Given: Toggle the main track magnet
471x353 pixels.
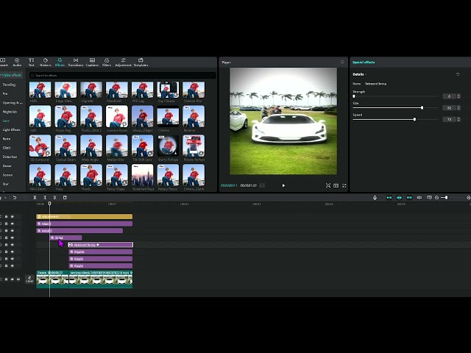Looking at the screenshot, I should (389, 198).
